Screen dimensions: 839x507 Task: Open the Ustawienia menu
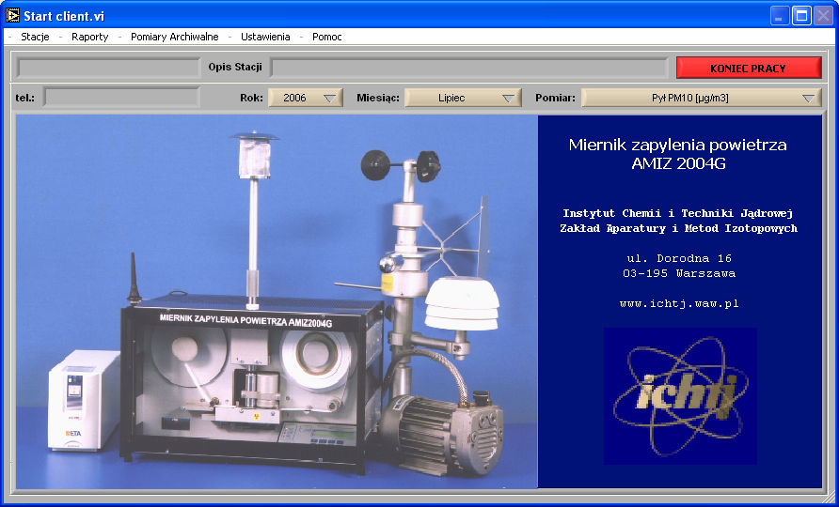click(265, 37)
